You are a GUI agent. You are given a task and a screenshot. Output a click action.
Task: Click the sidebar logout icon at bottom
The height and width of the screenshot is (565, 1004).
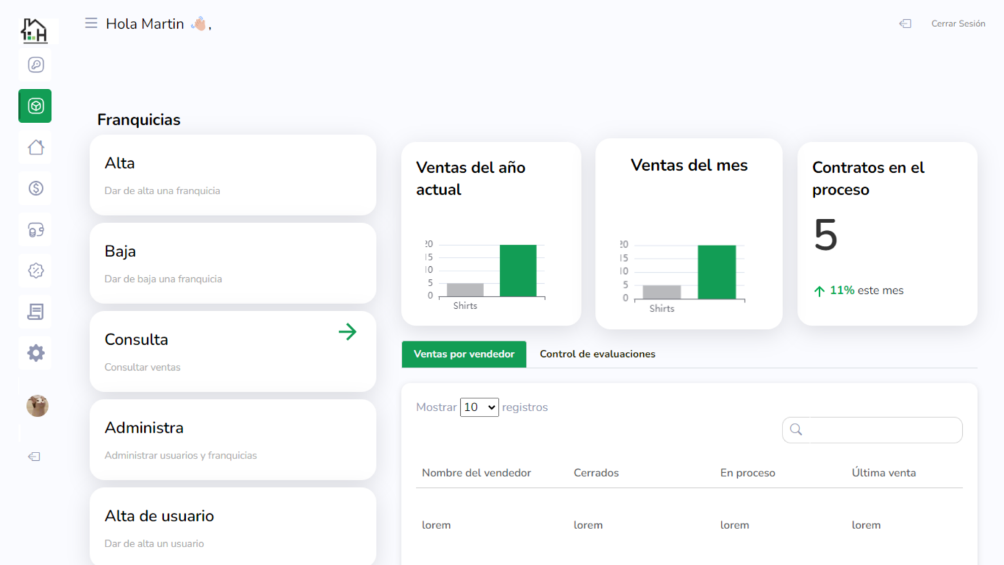pos(35,456)
